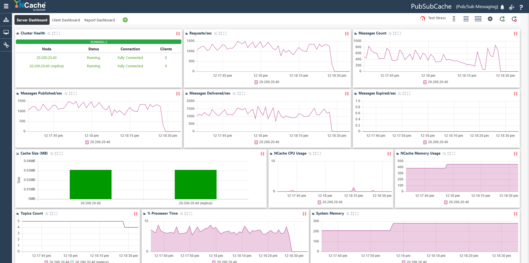This screenshot has width=529, height=263.
Task: Open the hamburger menu at top left
Action: click(6, 6)
